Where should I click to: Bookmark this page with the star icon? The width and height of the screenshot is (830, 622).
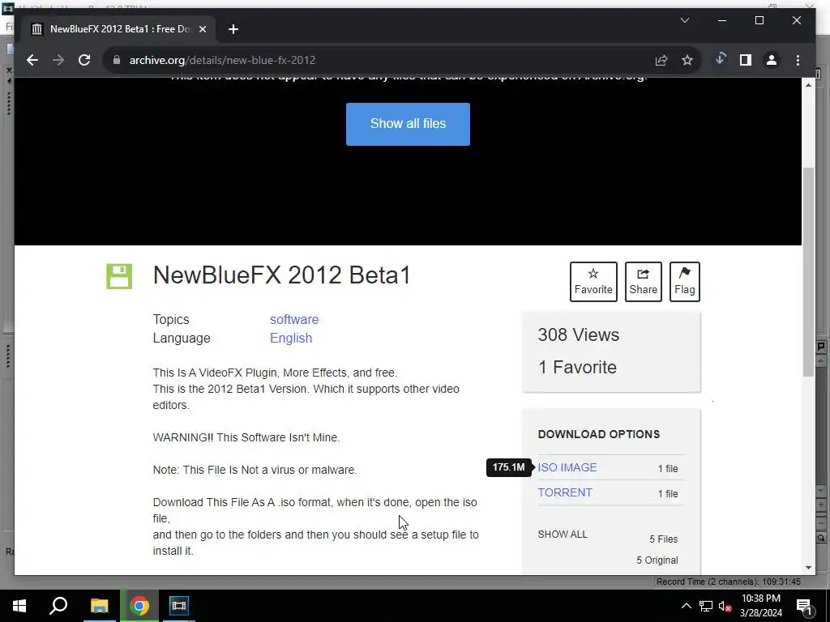click(687, 60)
